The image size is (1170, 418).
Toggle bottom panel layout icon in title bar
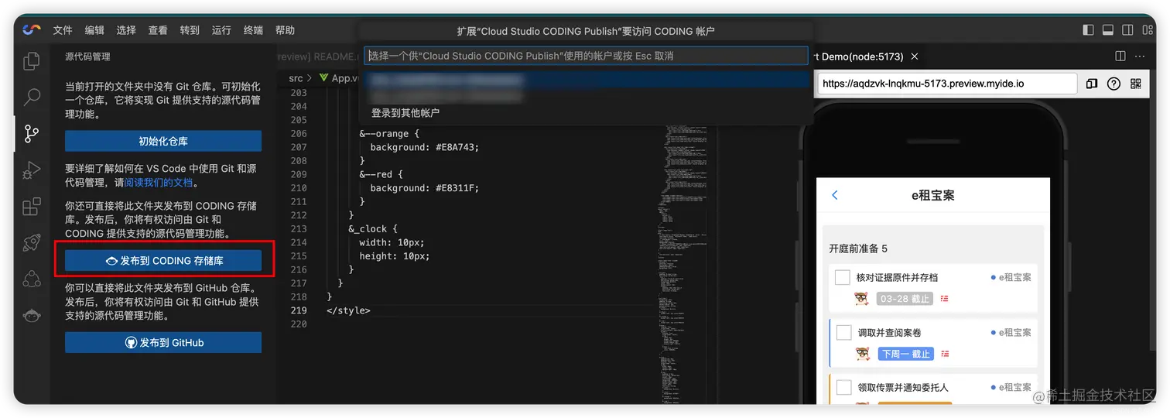1108,30
